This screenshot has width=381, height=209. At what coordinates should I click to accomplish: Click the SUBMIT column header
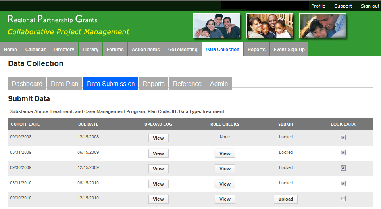pyautogui.click(x=286, y=124)
